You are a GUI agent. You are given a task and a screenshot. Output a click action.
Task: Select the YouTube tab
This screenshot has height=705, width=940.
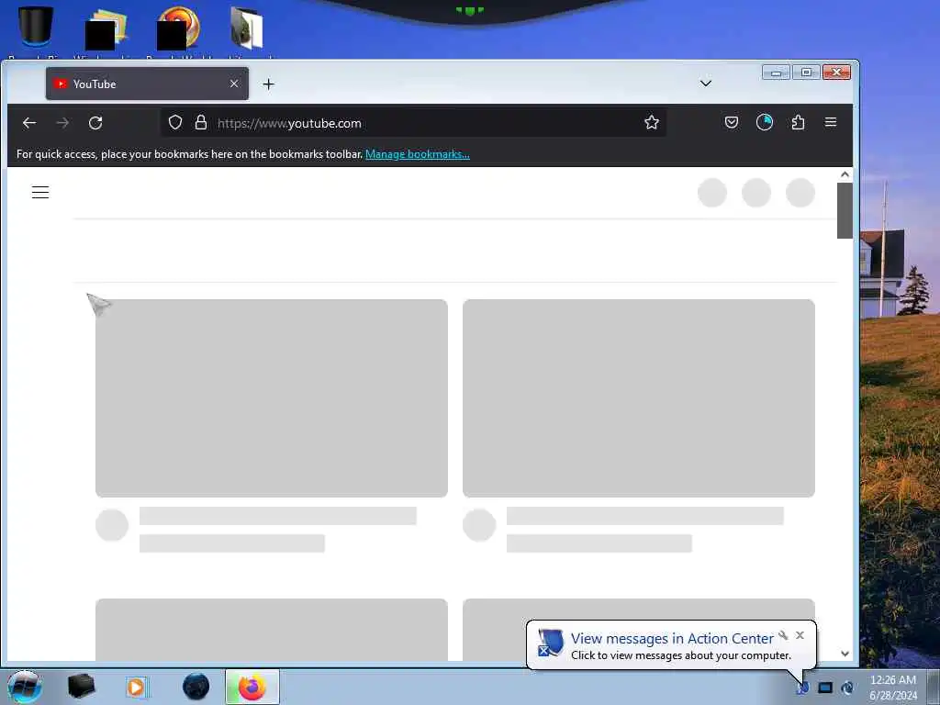pos(147,84)
